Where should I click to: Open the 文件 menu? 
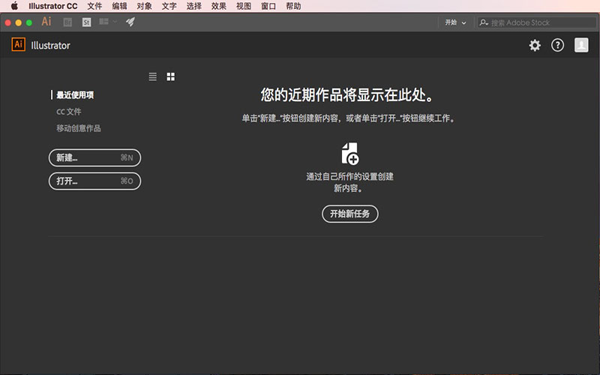pyautogui.click(x=94, y=6)
